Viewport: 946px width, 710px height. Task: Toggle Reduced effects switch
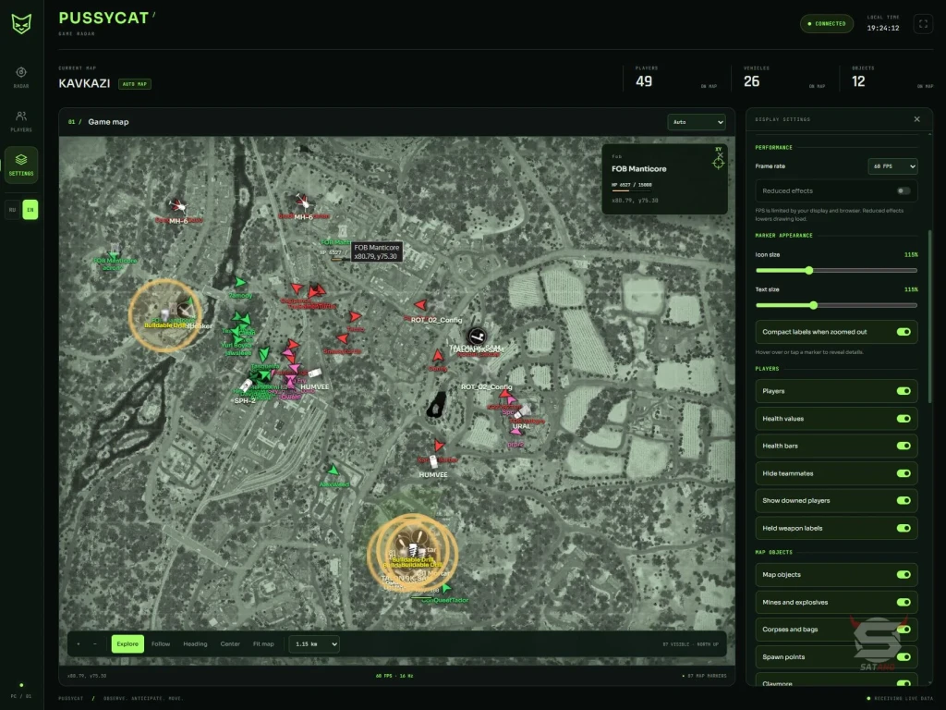[904, 190]
